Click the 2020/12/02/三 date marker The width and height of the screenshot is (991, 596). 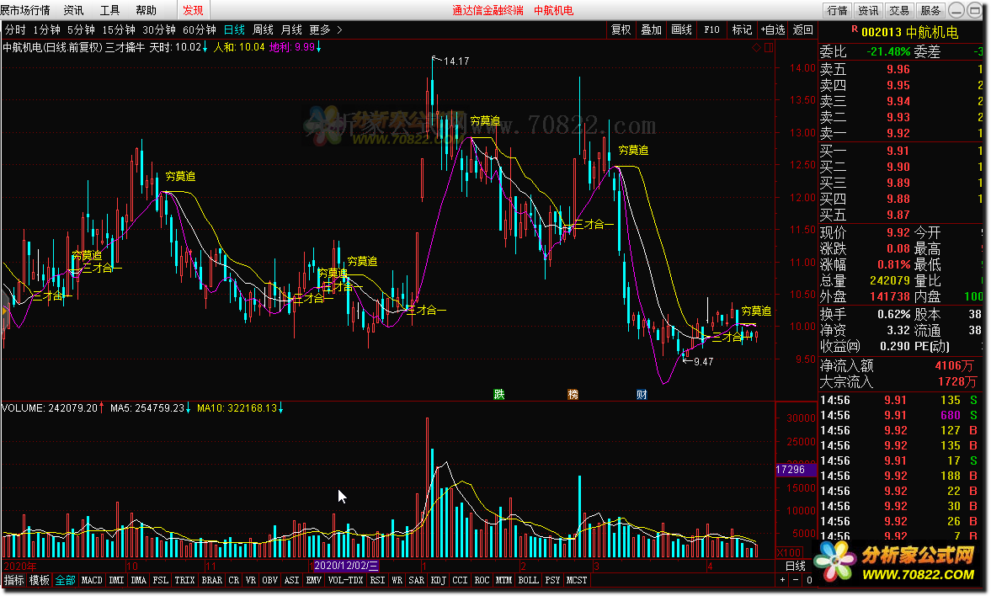coord(346,566)
